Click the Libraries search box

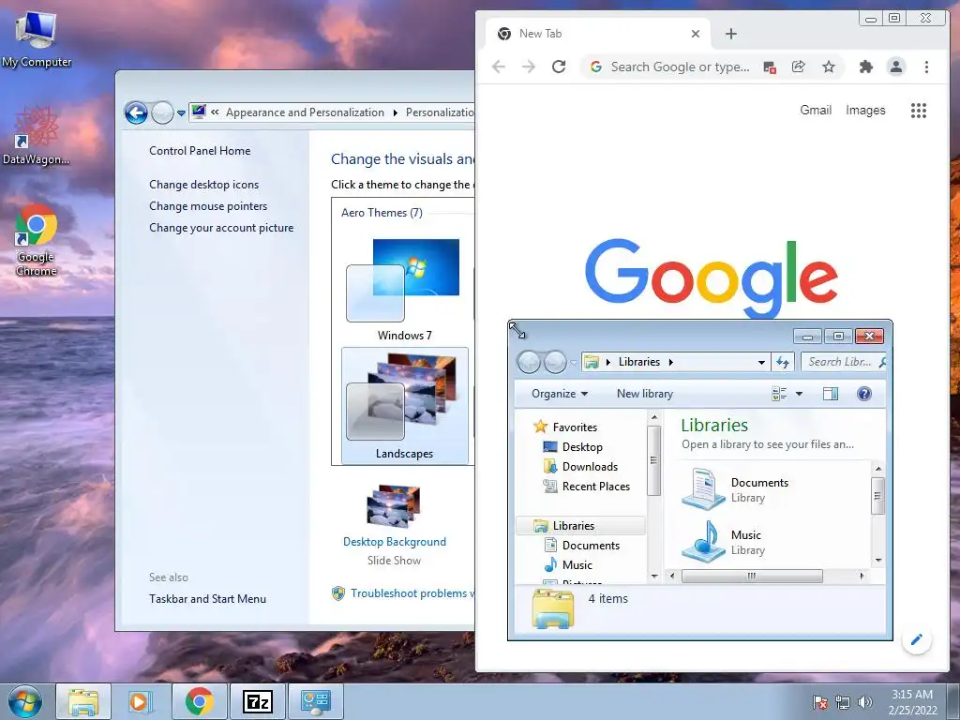844,362
